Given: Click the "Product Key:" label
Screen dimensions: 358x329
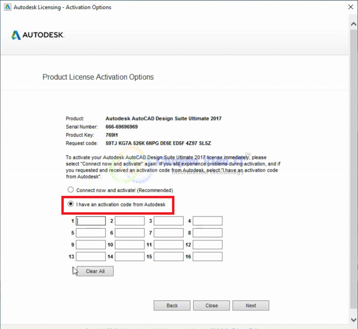Looking at the screenshot, I should click(80, 135).
